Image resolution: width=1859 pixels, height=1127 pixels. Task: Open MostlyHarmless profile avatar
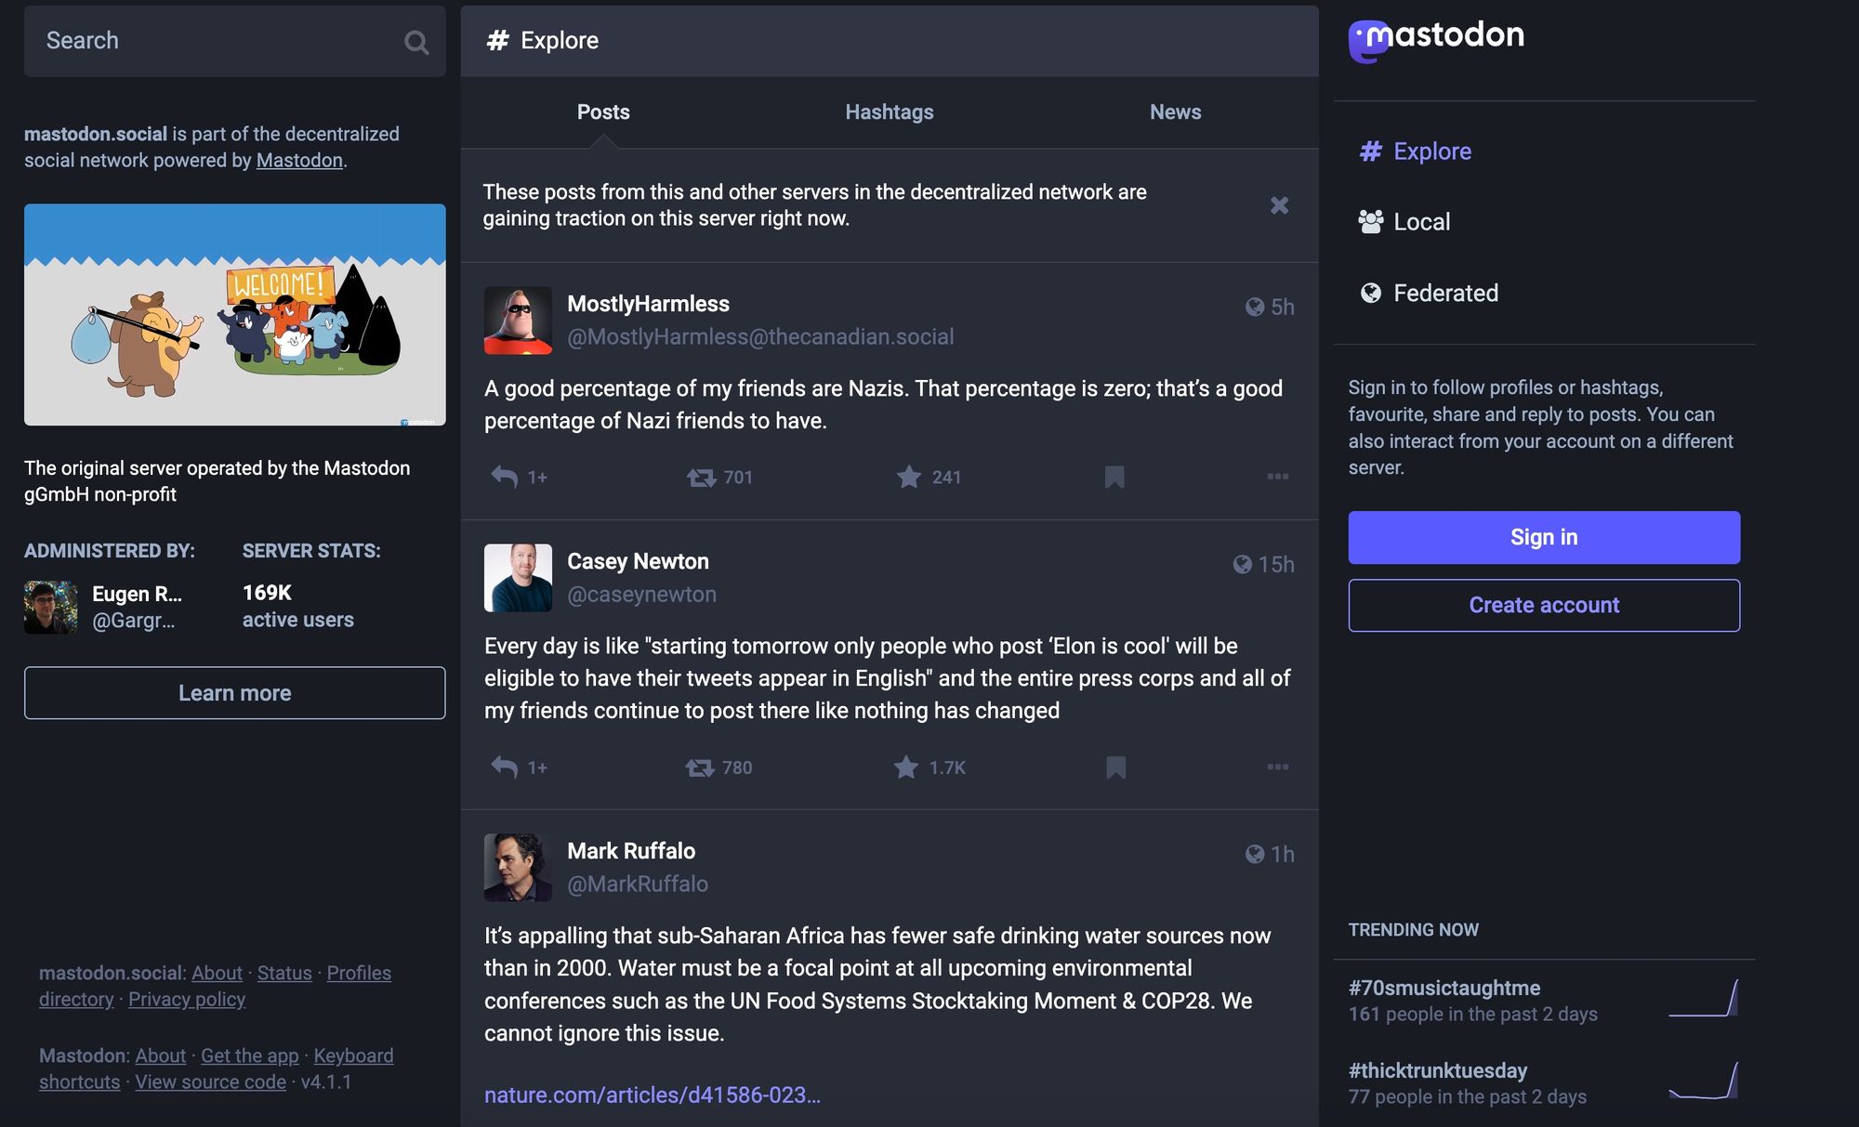[x=518, y=321]
